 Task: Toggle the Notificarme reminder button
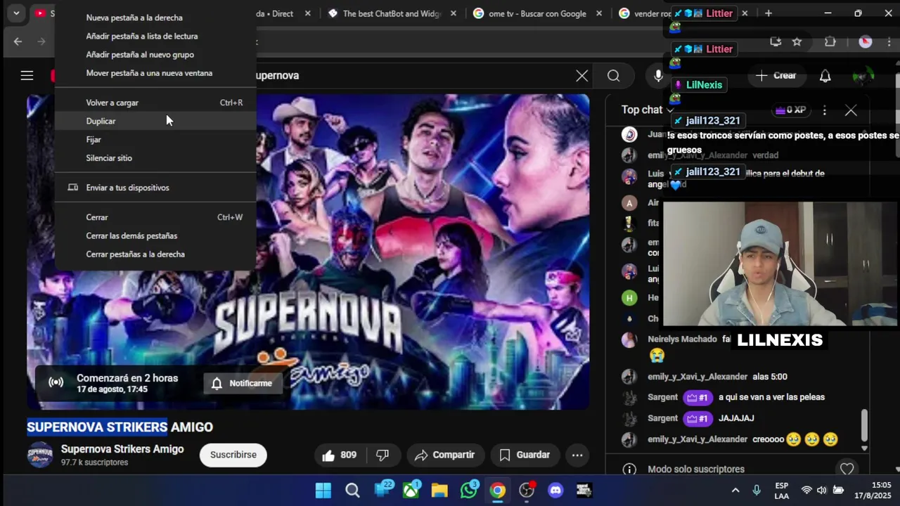point(243,383)
